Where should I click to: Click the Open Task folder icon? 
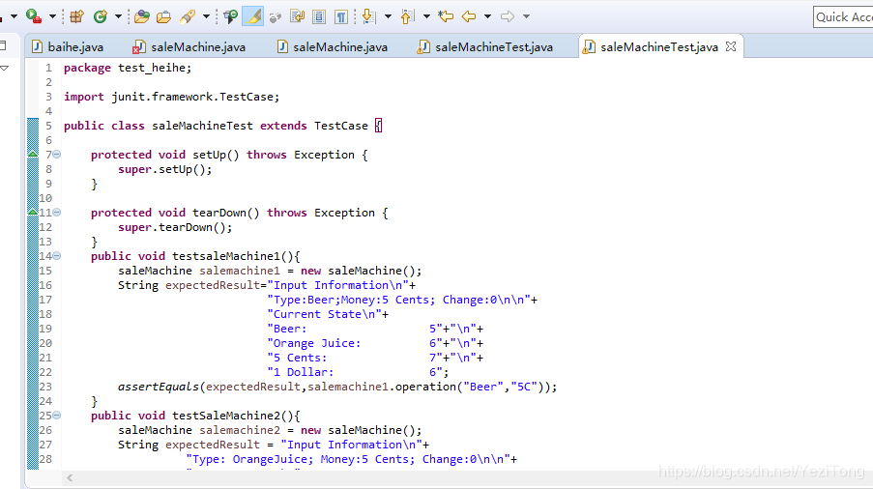(163, 16)
